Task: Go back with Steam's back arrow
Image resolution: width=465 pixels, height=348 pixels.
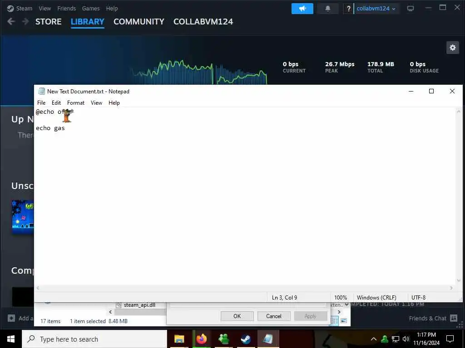Action: point(11,22)
